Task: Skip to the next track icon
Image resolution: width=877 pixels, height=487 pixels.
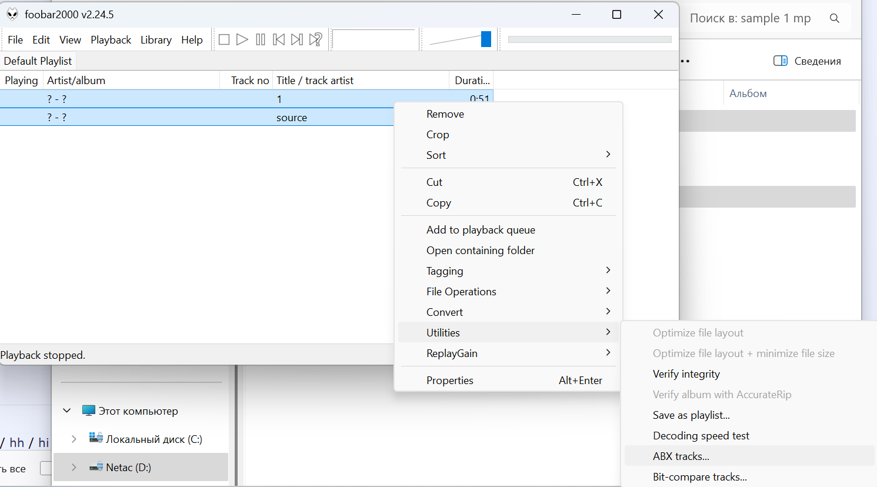Action: pos(297,39)
